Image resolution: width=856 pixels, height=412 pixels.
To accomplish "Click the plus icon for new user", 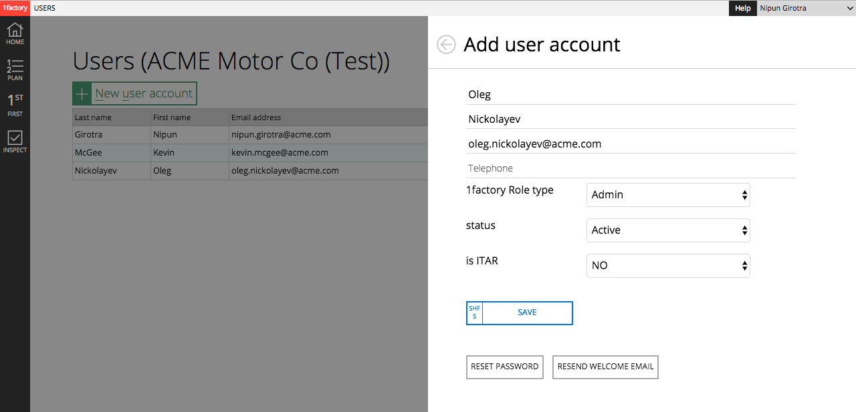I will pyautogui.click(x=82, y=93).
